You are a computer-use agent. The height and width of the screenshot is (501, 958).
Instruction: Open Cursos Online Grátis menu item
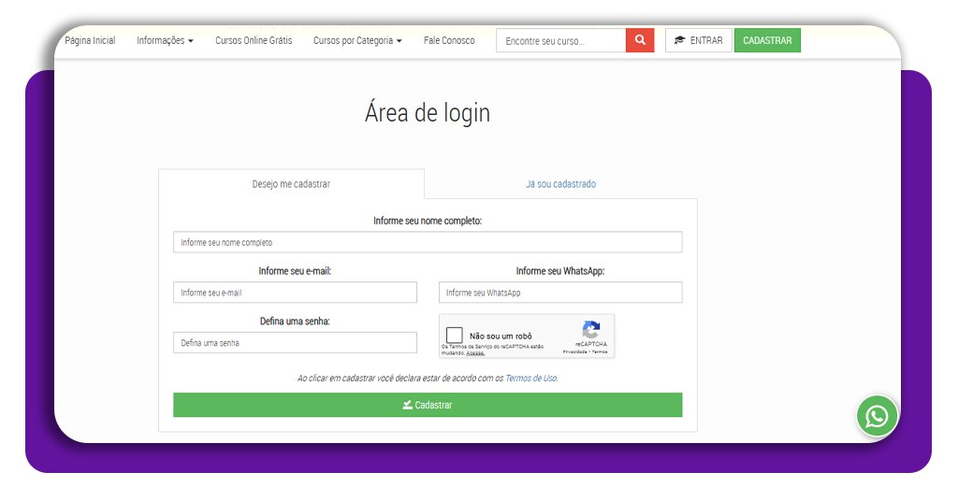tap(254, 41)
